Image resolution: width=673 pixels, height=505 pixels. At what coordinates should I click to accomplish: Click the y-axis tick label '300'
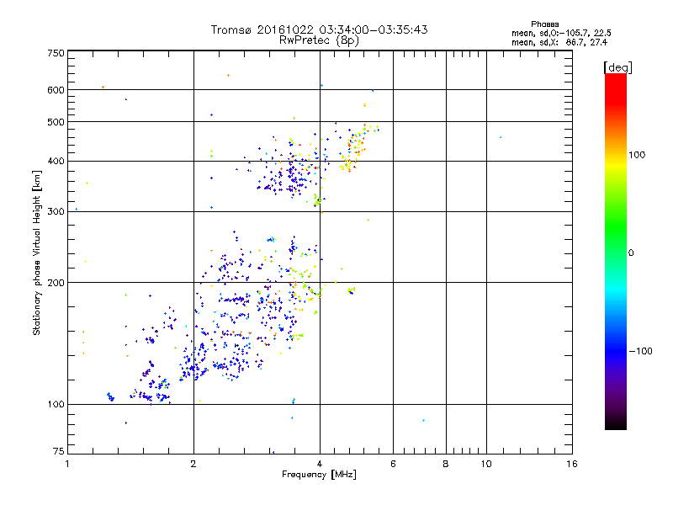(56, 211)
